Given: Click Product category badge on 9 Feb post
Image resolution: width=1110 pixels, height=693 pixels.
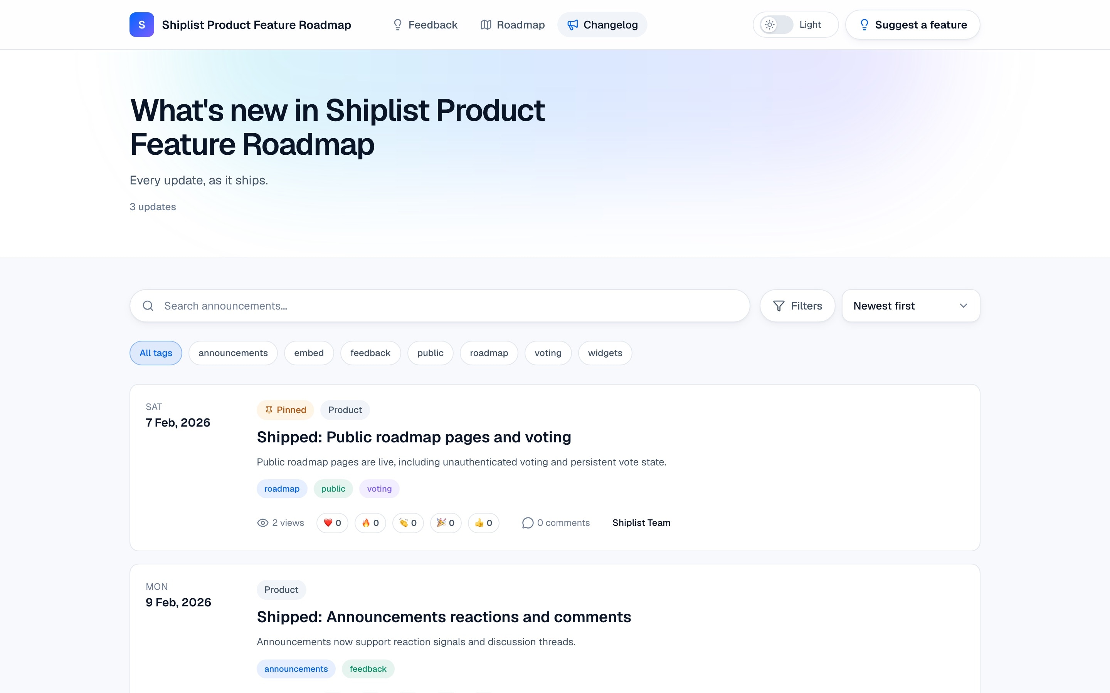Looking at the screenshot, I should (x=281, y=589).
